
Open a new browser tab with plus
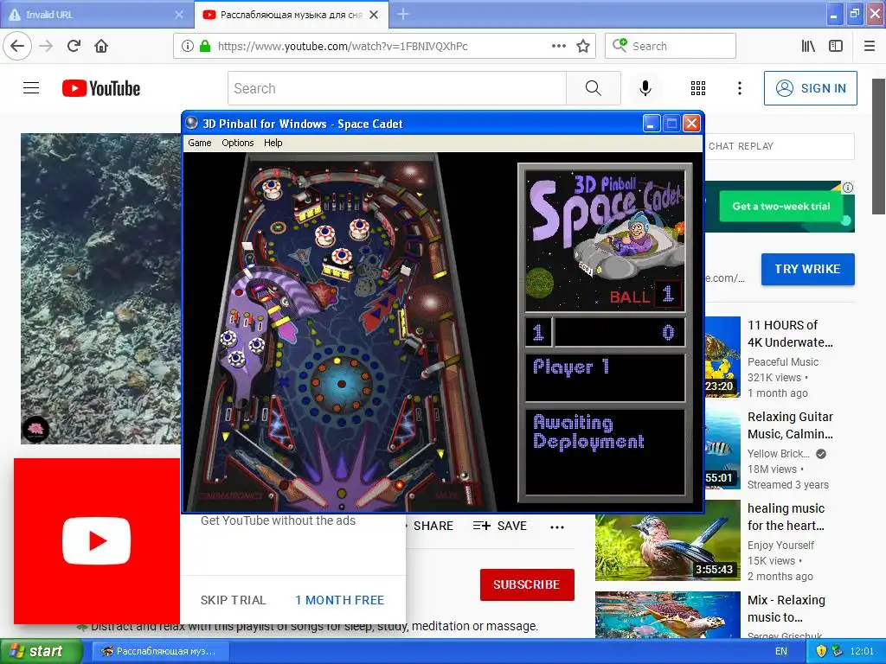tap(403, 14)
